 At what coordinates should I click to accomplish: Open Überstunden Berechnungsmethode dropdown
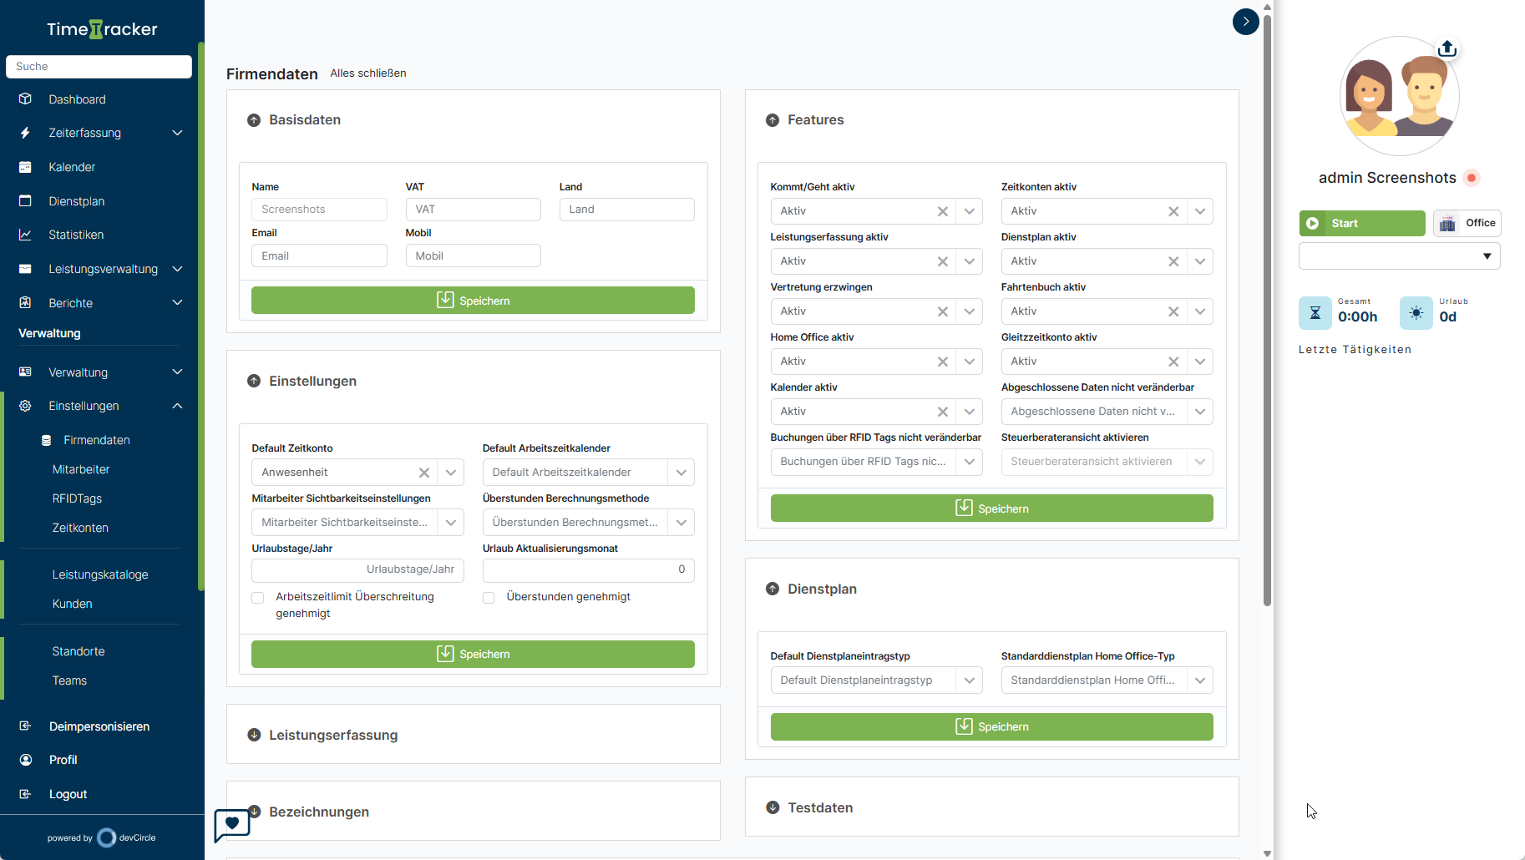[681, 523]
